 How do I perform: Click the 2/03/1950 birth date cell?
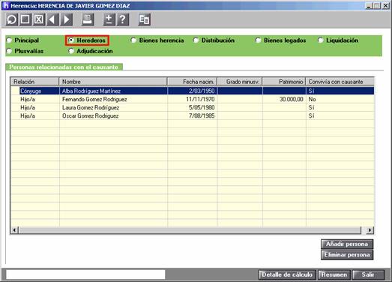[192, 91]
